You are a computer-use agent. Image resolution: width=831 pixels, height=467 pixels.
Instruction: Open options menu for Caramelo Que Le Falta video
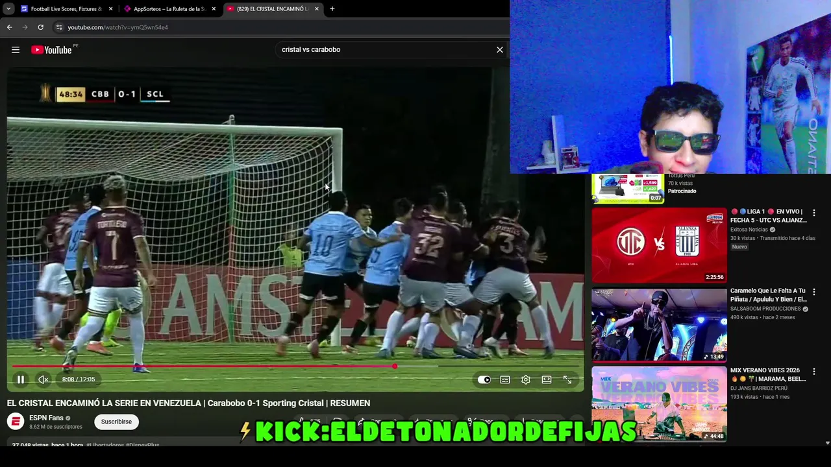pos(814,293)
